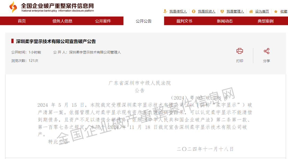
Task: Open the 债务人信息 nav tab
Action: [x=62, y=21]
